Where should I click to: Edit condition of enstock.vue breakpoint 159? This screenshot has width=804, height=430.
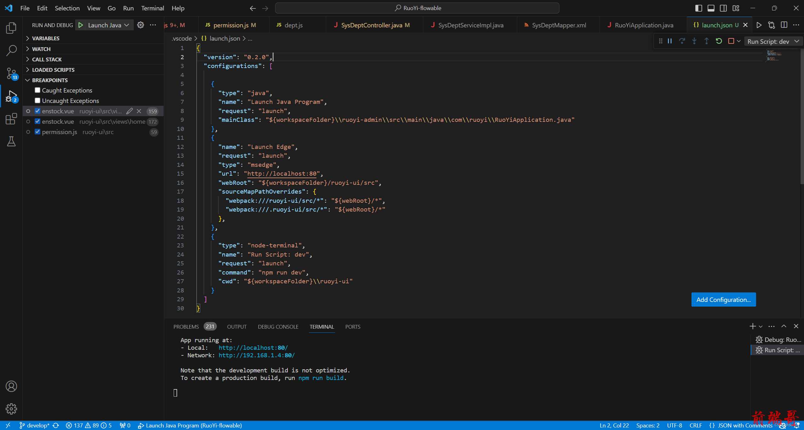(x=129, y=111)
